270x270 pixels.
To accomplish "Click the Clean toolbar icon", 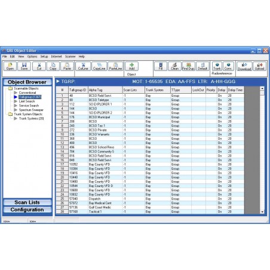I will coord(174,66).
